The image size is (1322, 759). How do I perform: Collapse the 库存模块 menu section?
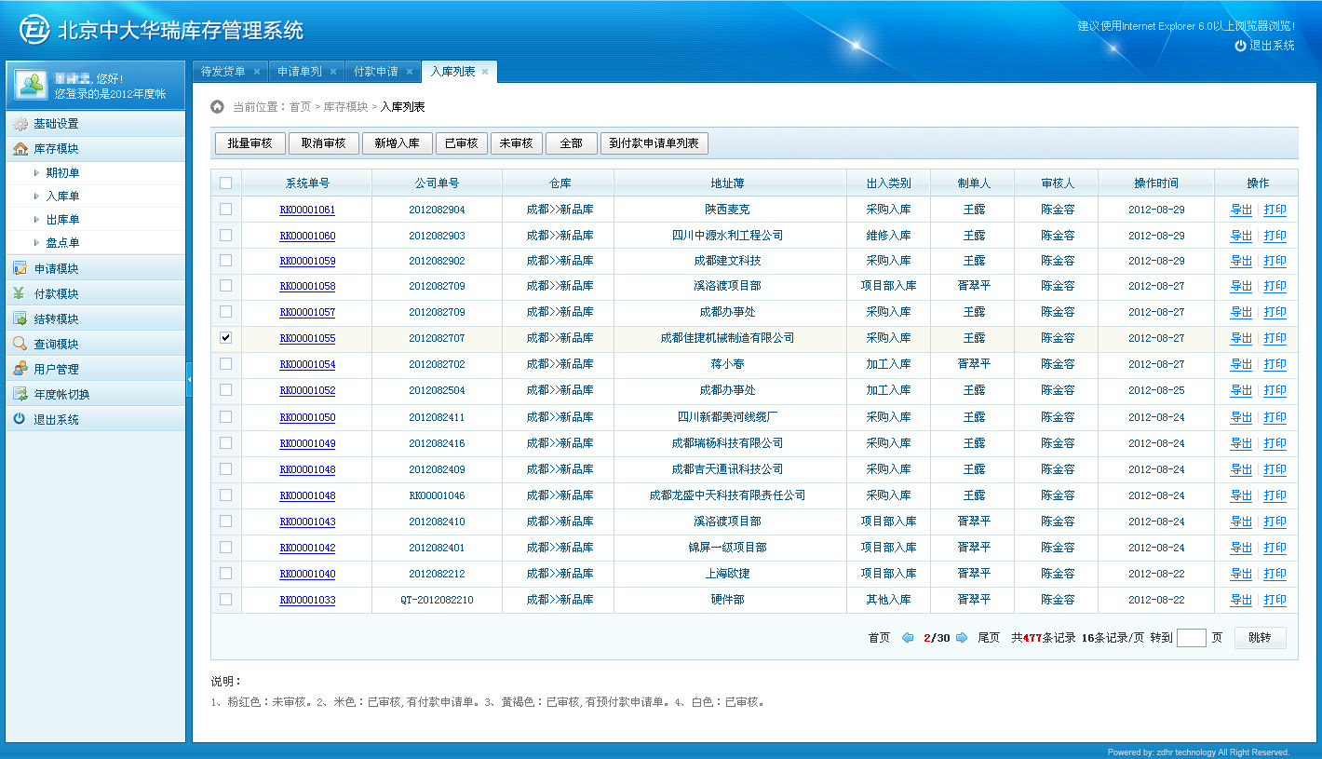(x=95, y=149)
